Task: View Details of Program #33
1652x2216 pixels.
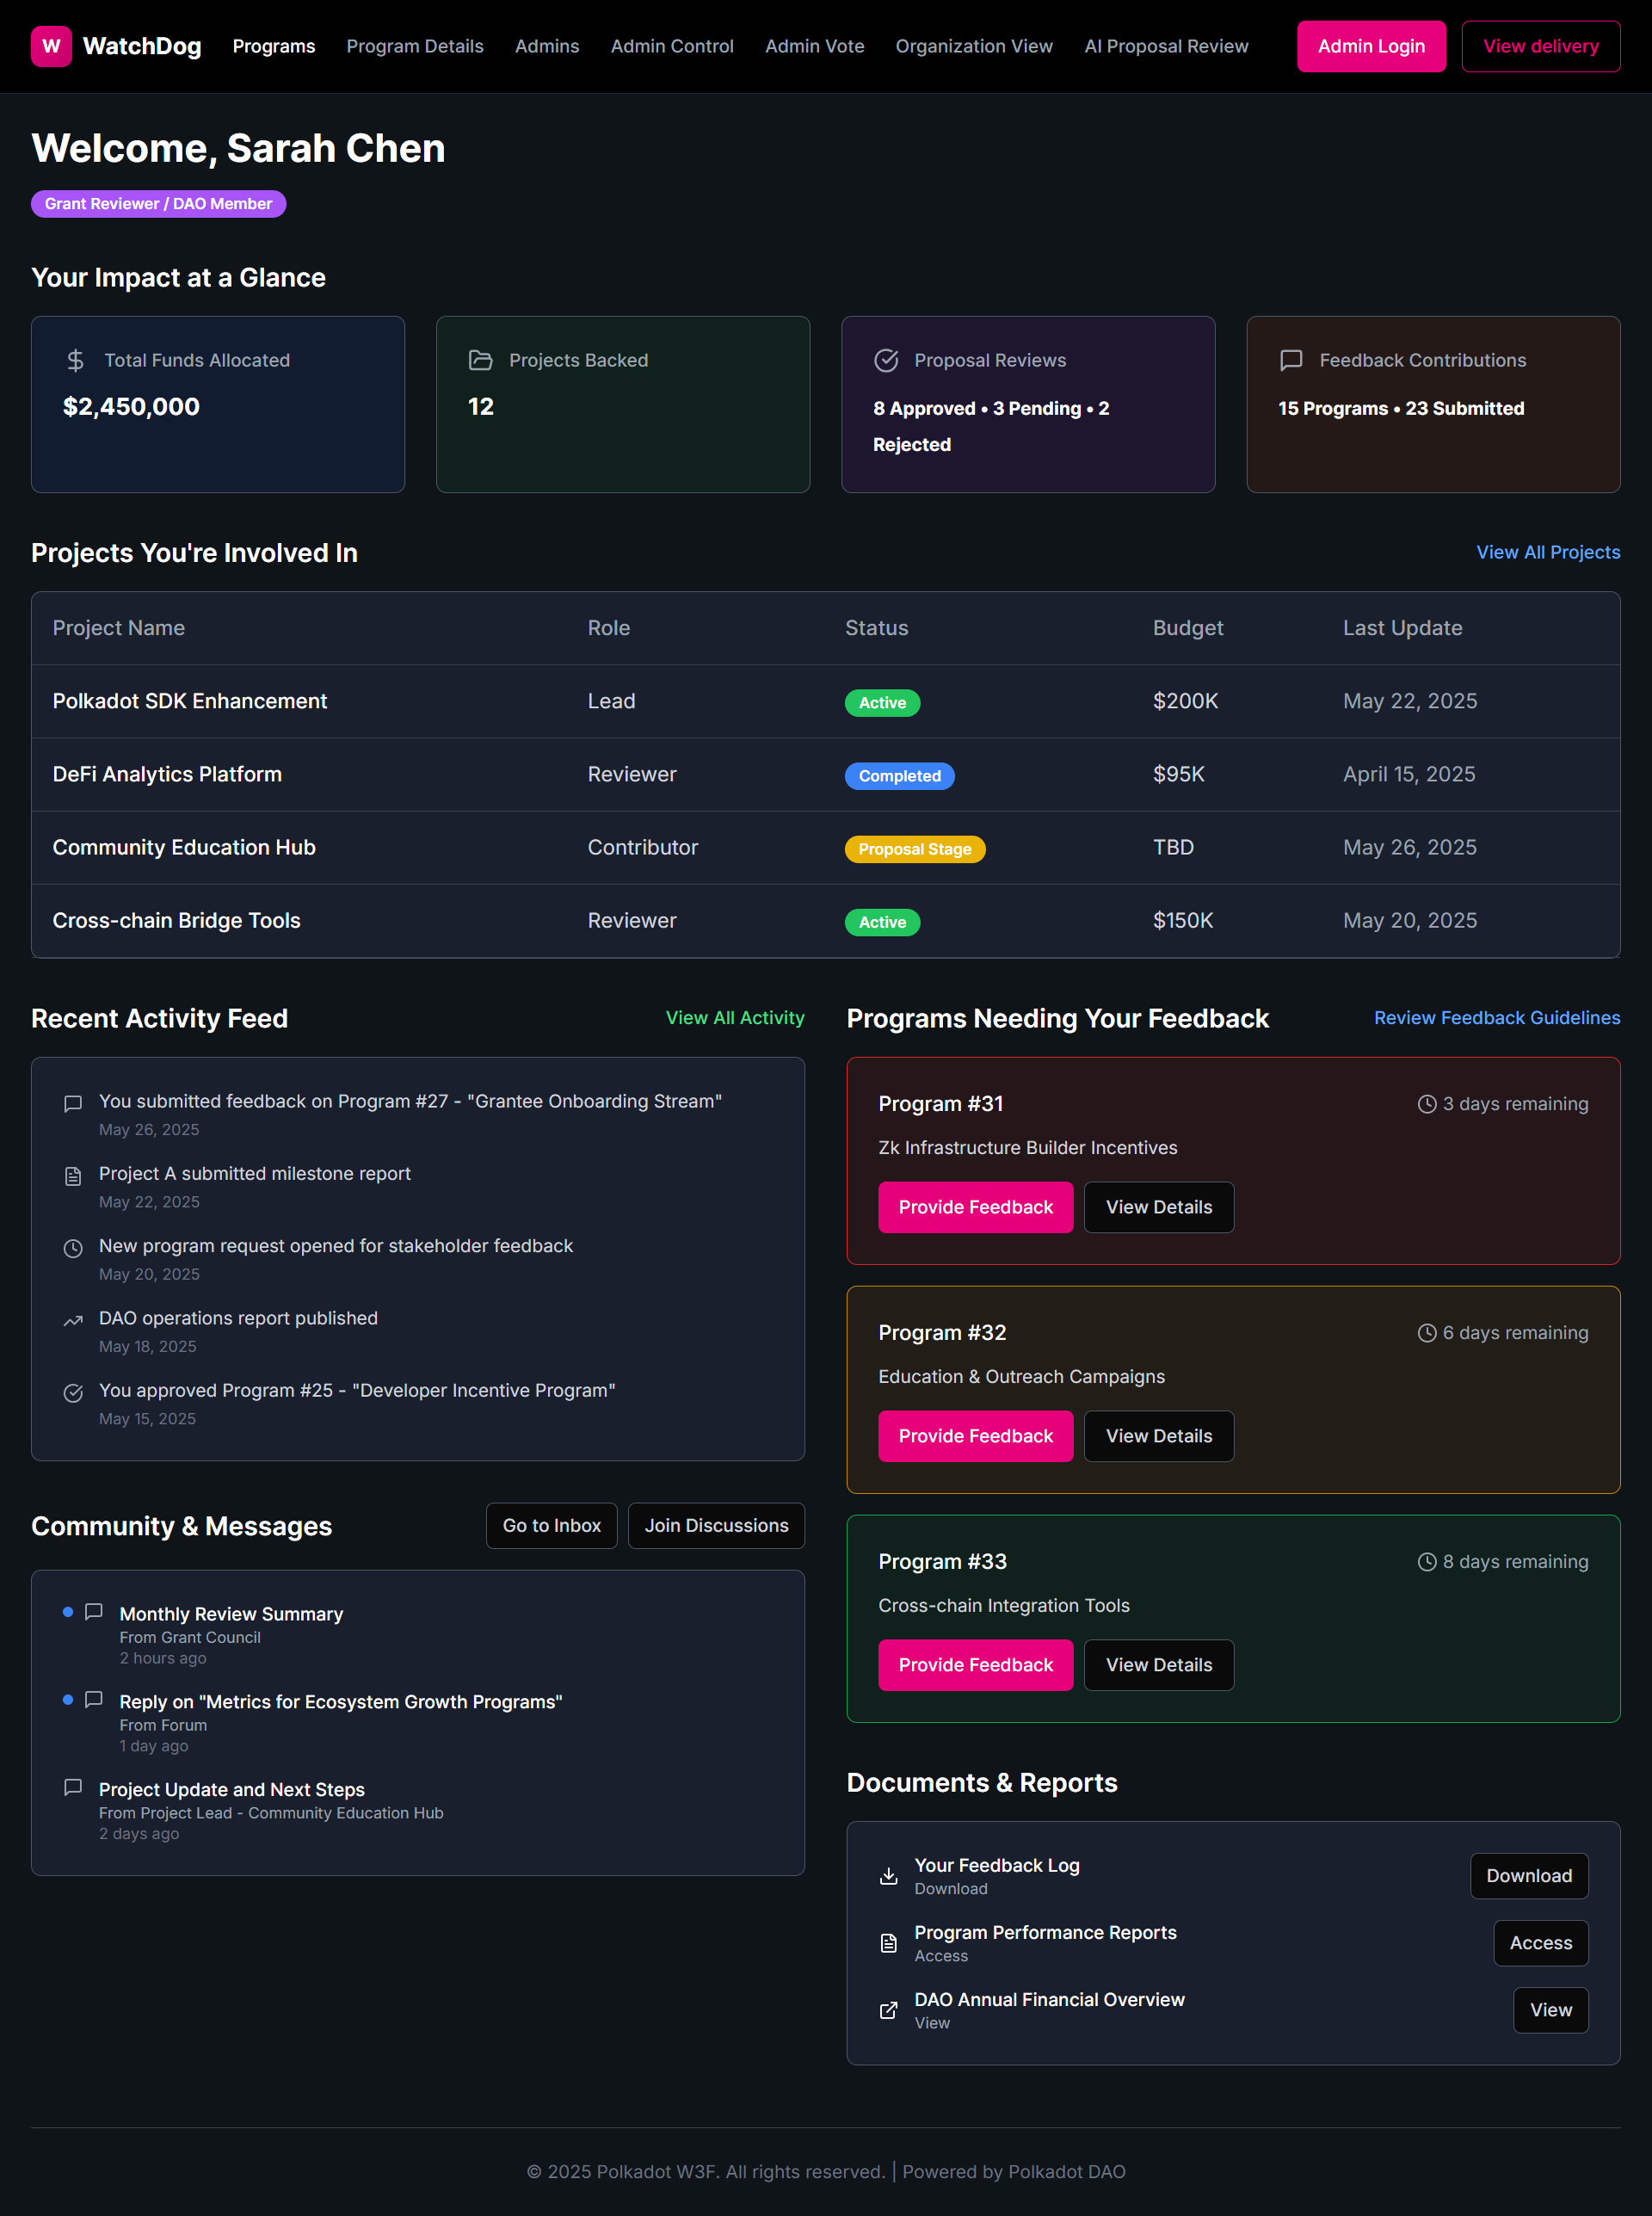Action: click(1158, 1665)
